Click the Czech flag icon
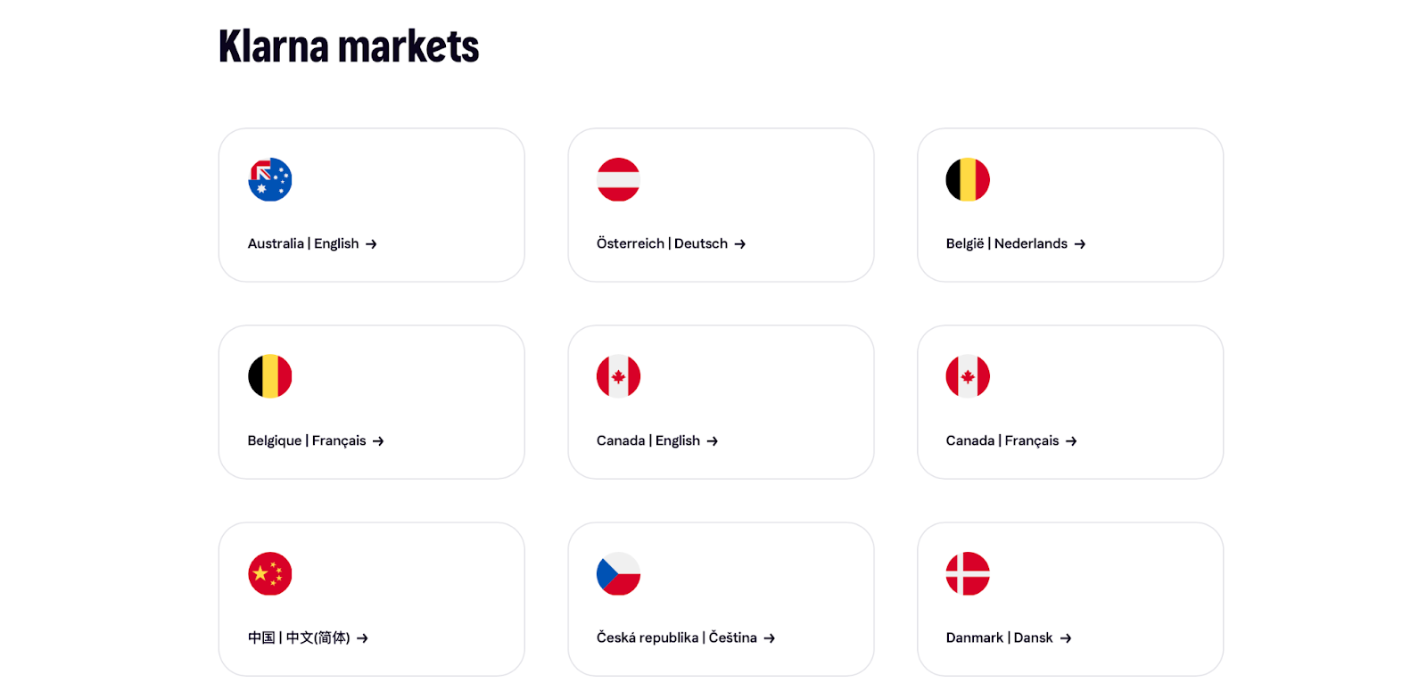Image resolution: width=1427 pixels, height=699 pixels. [x=619, y=574]
